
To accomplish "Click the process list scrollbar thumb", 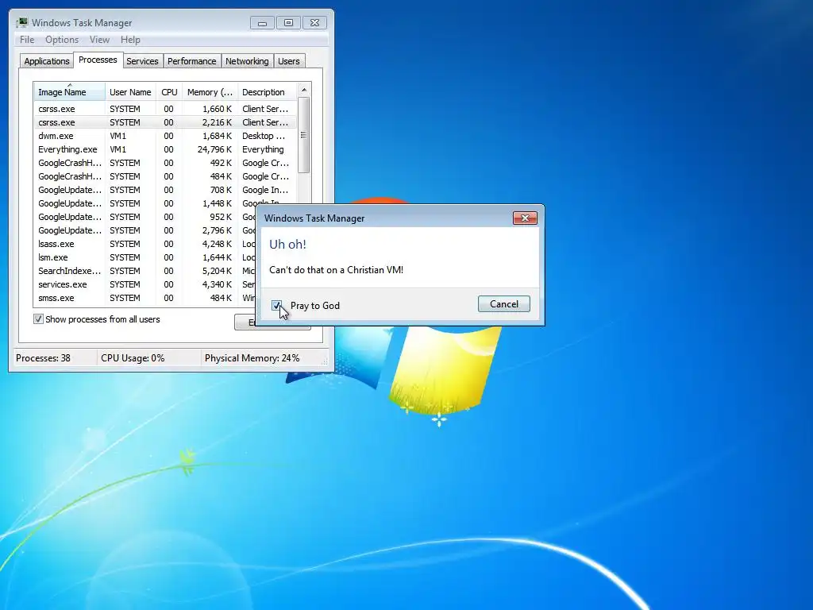I will click(304, 135).
